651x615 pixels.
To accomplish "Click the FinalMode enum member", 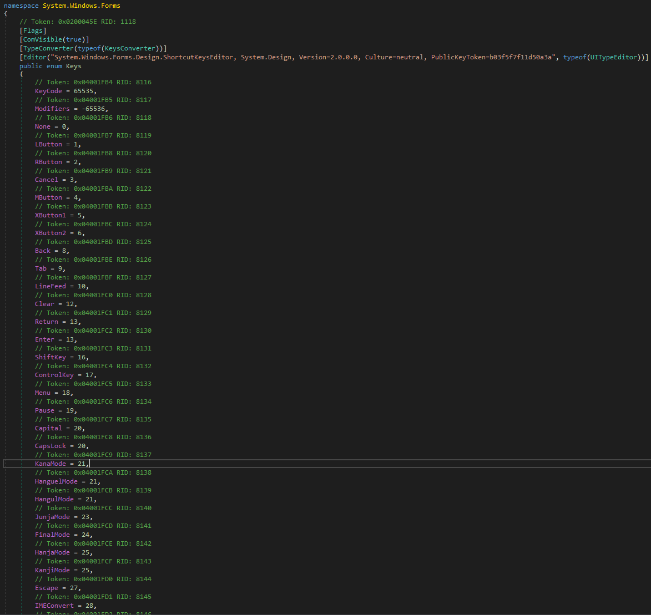I will [52, 535].
